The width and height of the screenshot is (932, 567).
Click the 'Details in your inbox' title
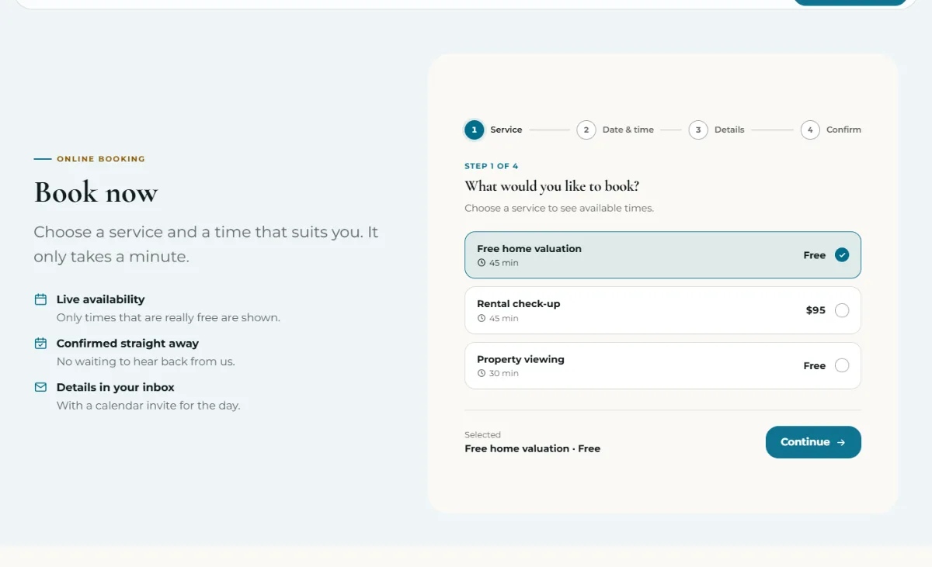pyautogui.click(x=115, y=387)
